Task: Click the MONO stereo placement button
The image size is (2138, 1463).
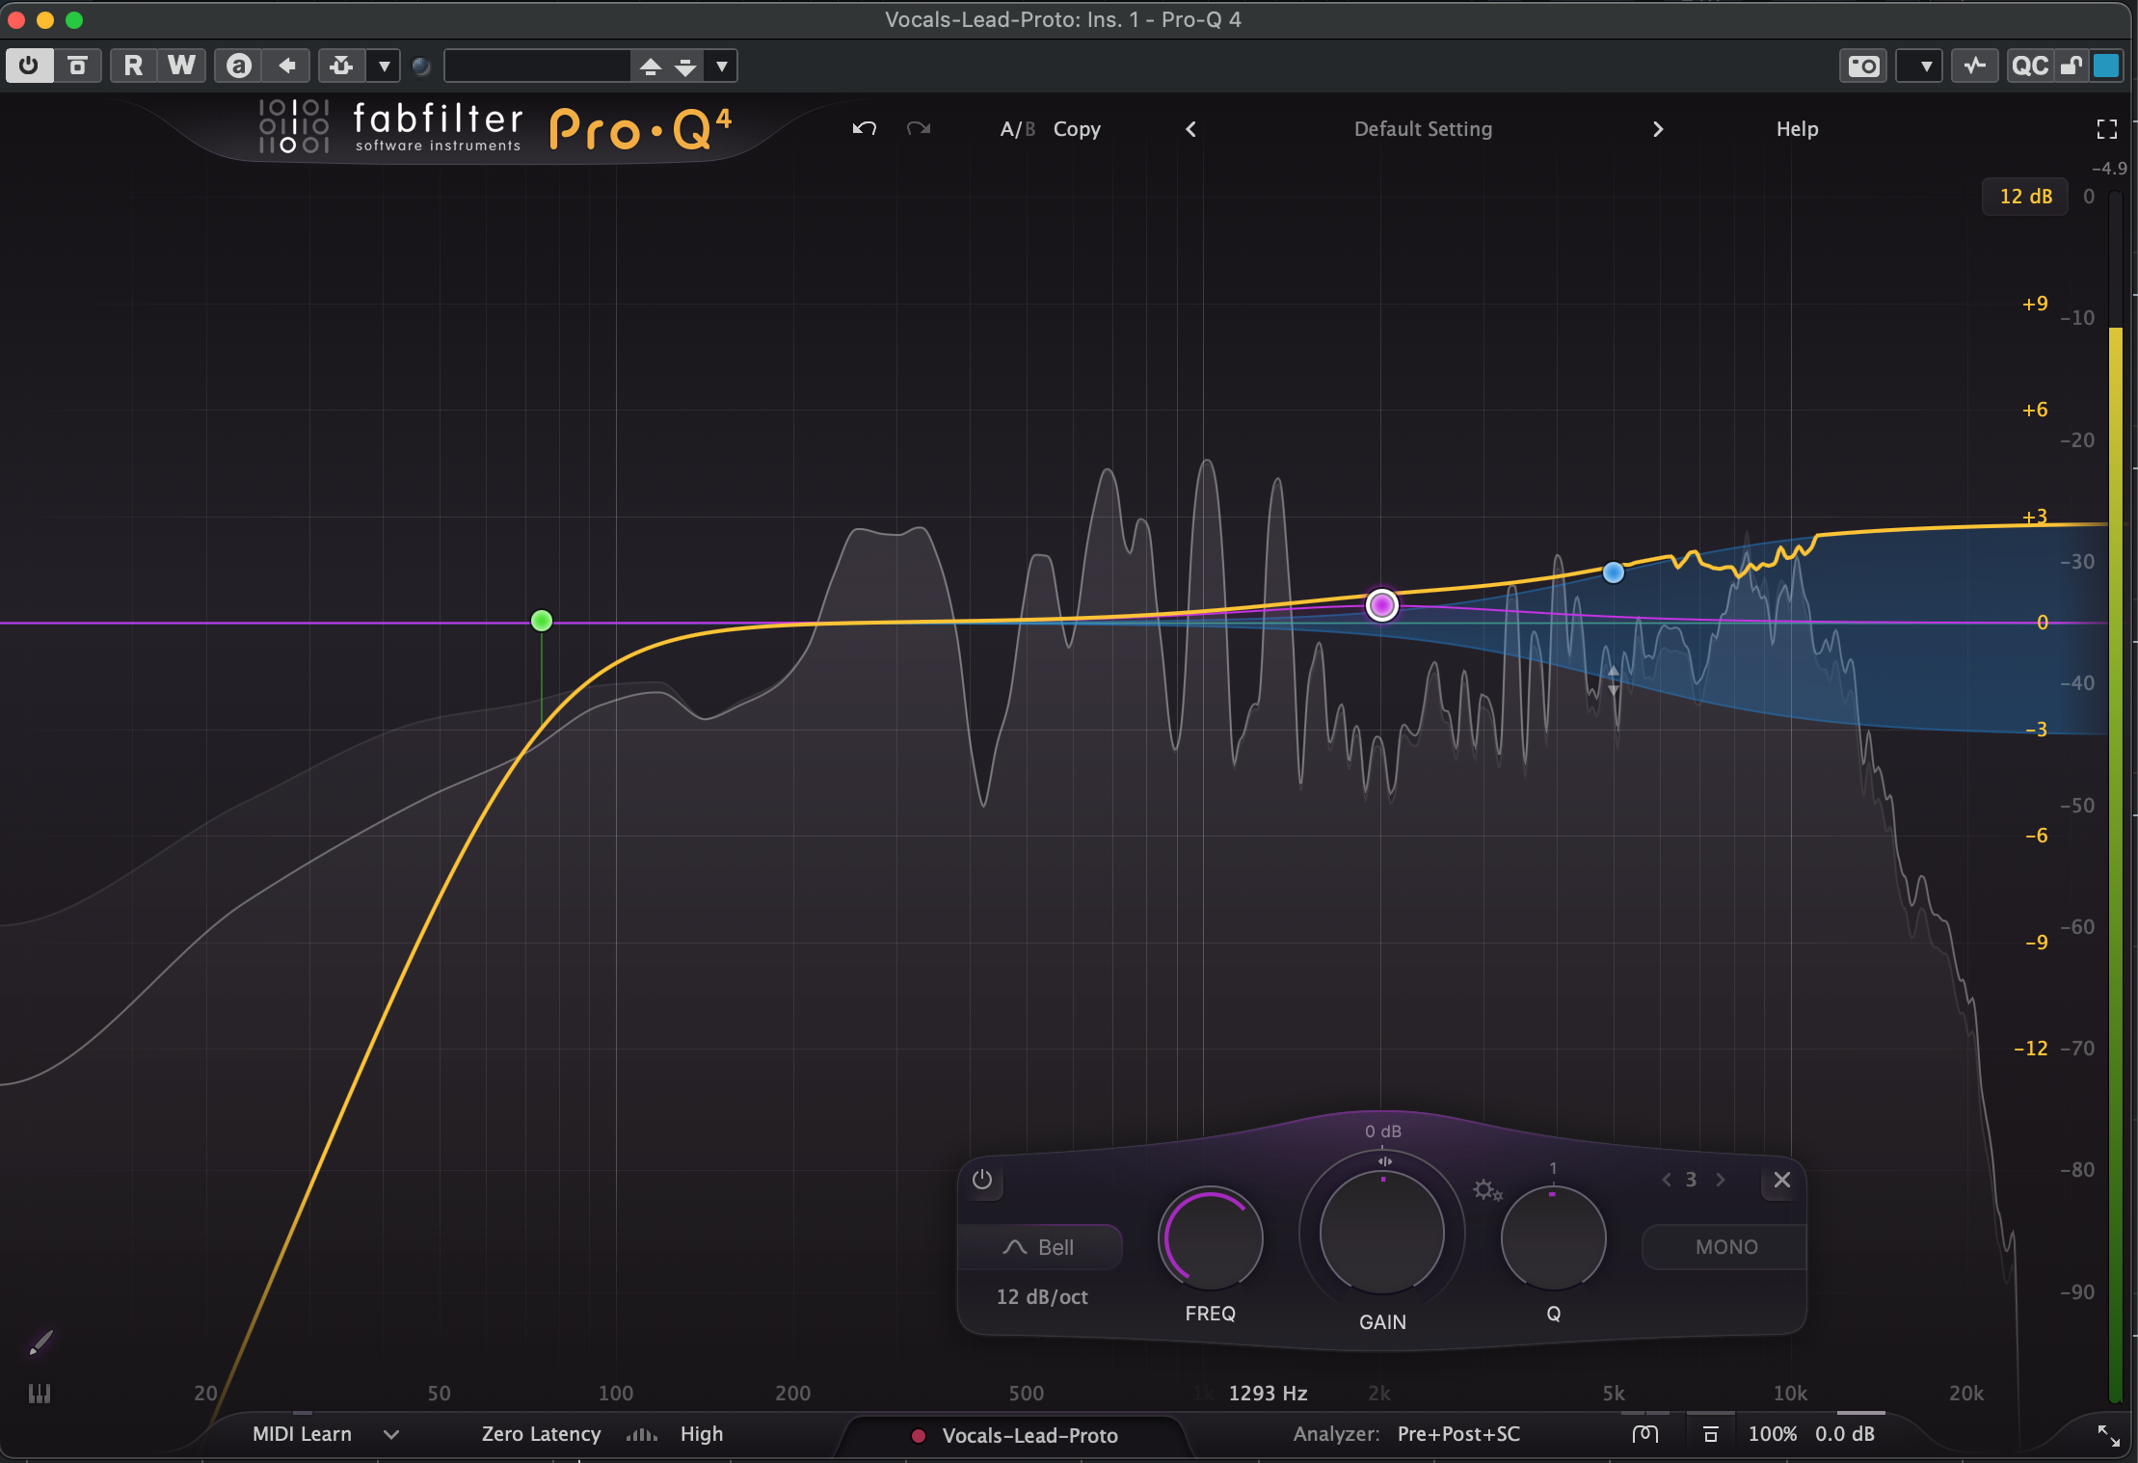Action: click(1725, 1247)
